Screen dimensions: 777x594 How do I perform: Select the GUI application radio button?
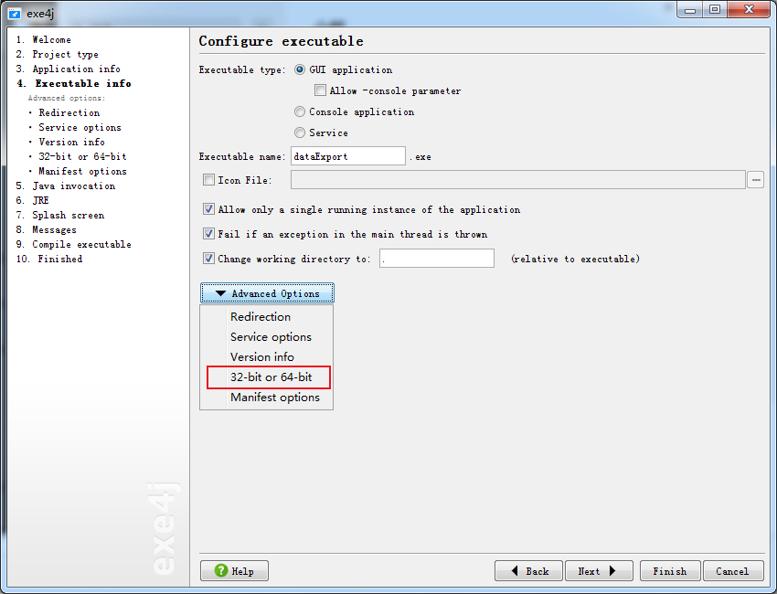[x=300, y=69]
